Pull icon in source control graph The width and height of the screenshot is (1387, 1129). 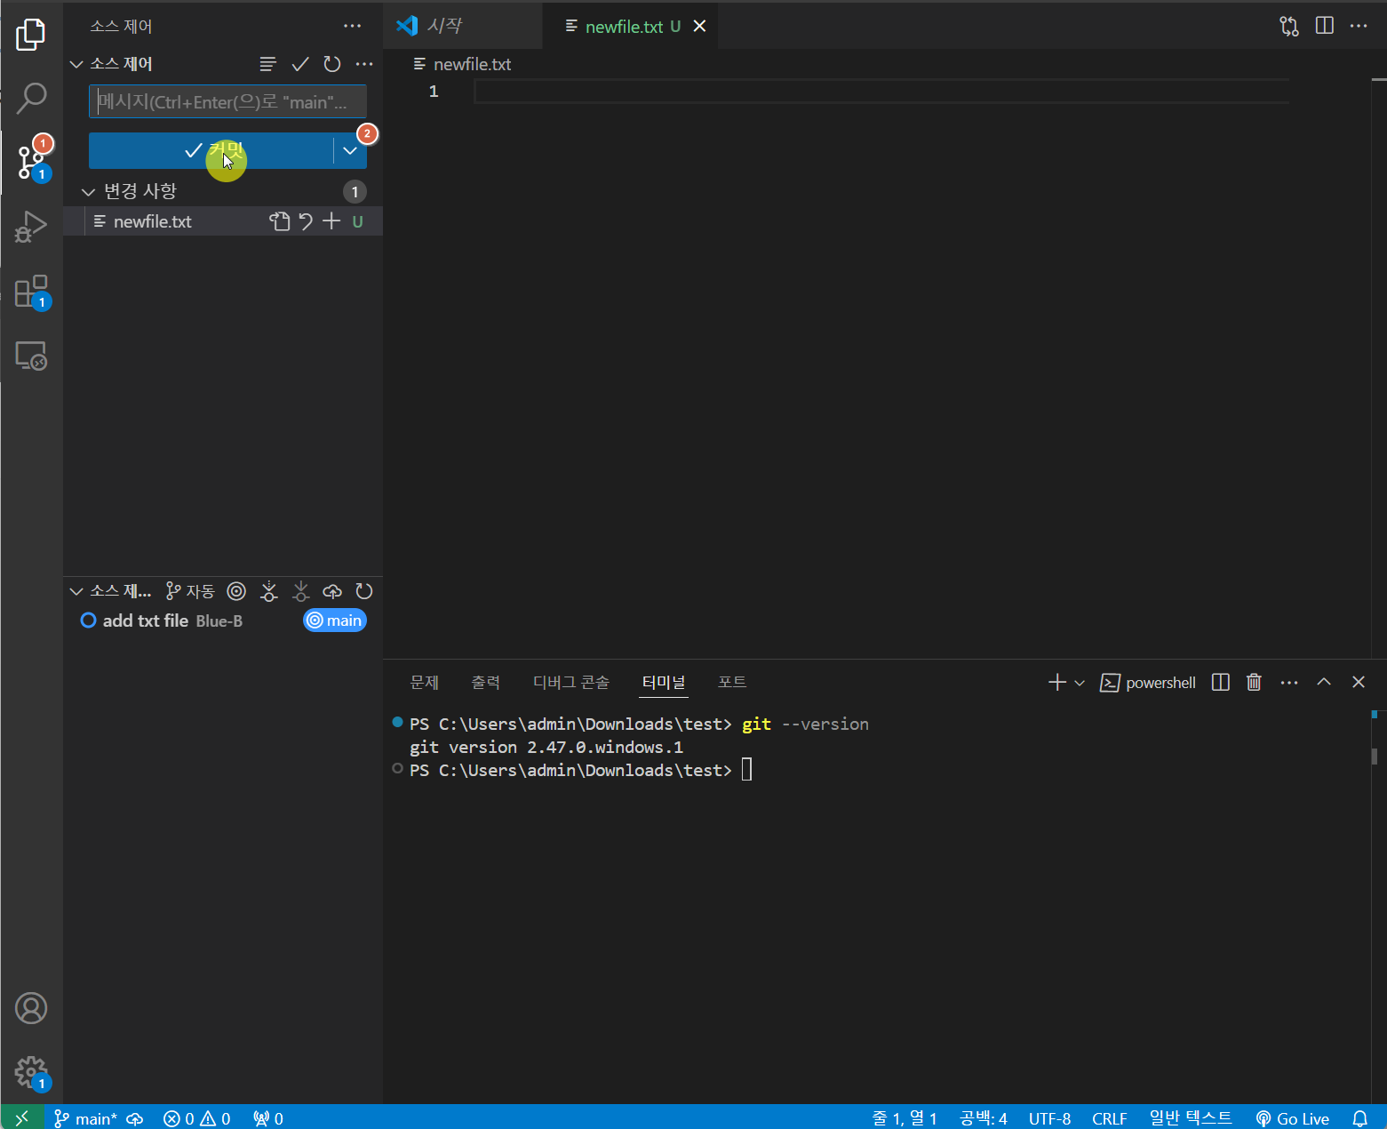[x=301, y=591]
